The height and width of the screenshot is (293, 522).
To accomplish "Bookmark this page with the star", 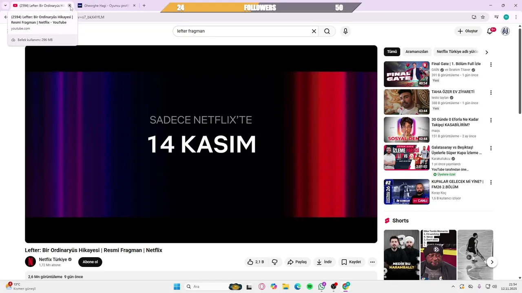I will click(x=483, y=17).
